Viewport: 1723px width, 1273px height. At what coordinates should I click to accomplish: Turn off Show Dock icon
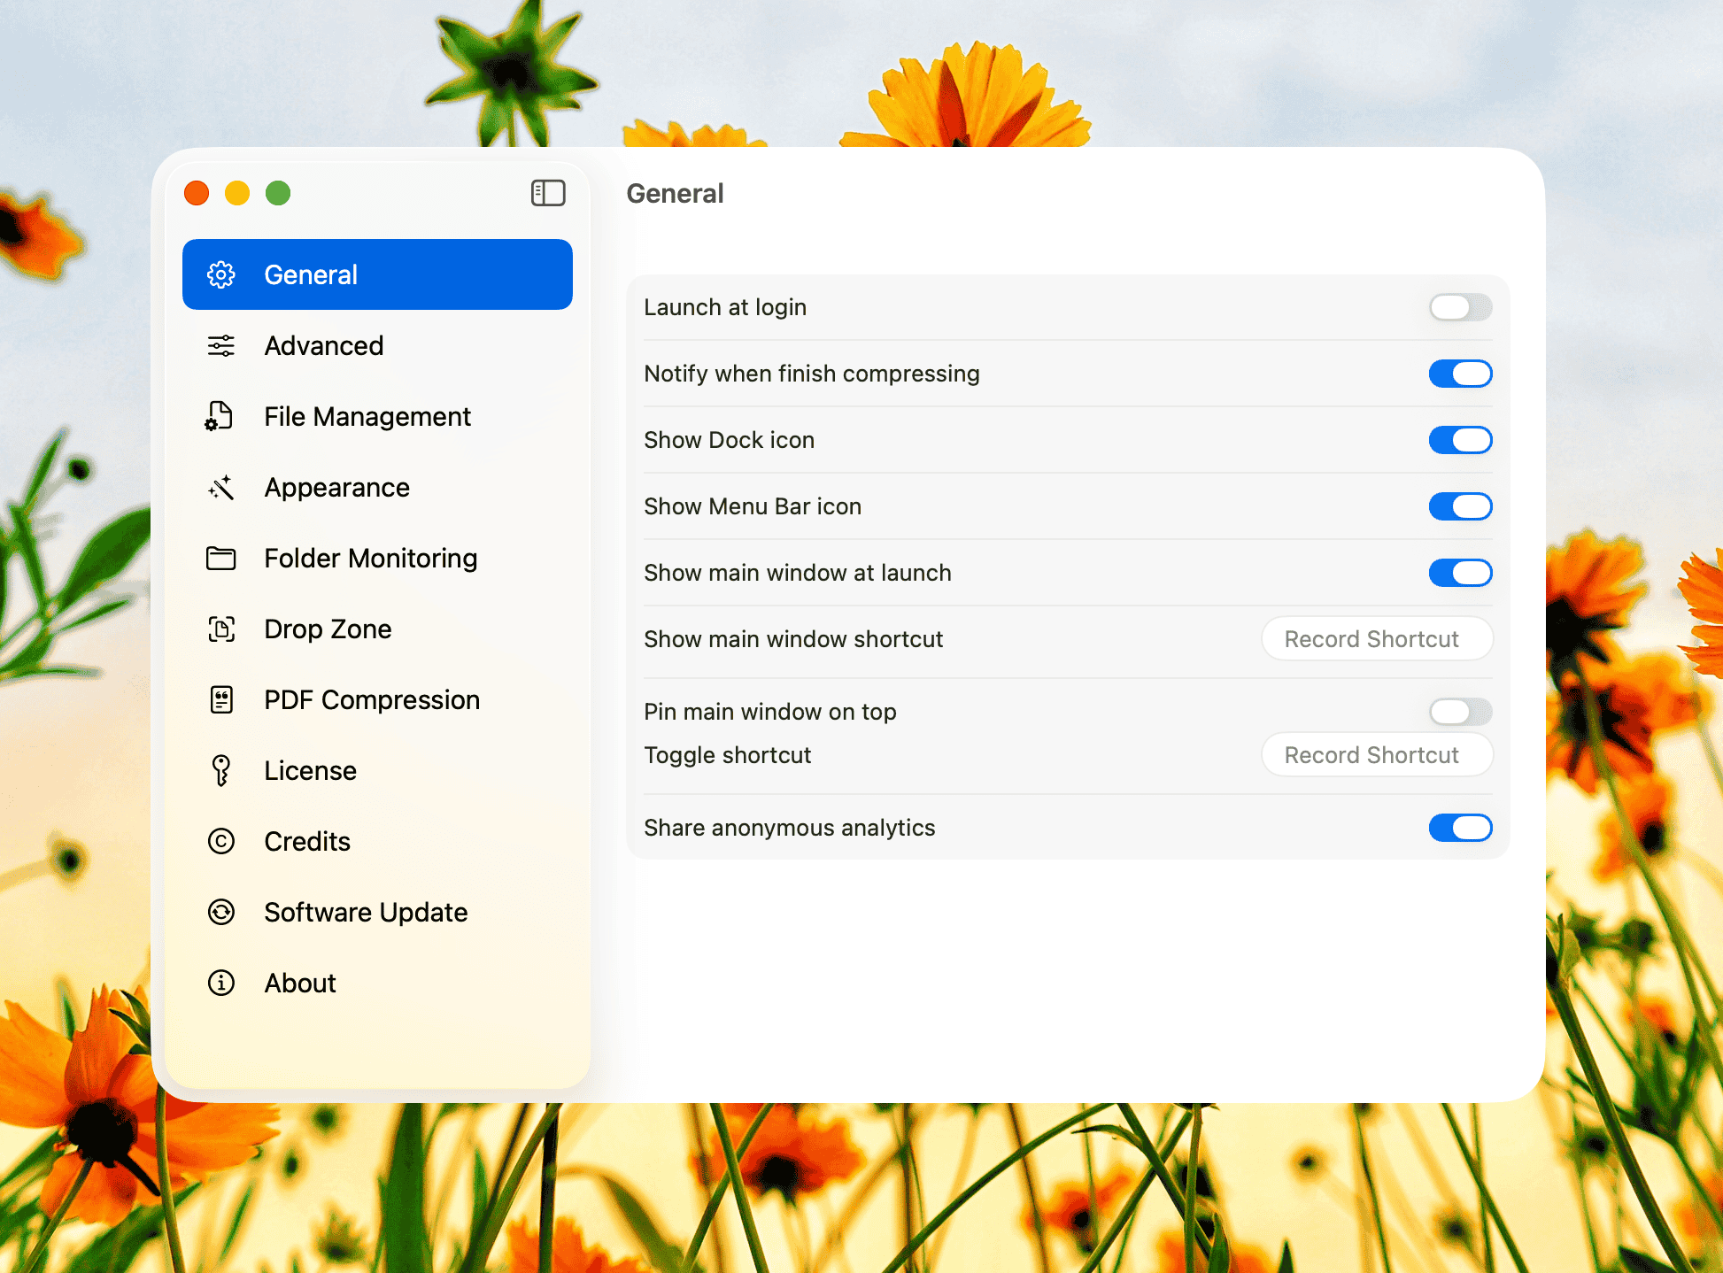click(x=1460, y=440)
